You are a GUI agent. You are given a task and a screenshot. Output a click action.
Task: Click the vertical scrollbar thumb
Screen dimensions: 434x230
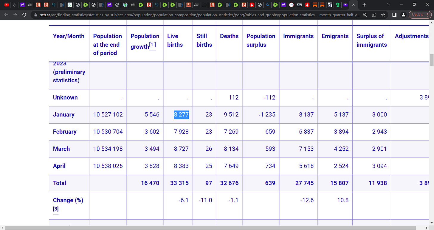(432, 60)
